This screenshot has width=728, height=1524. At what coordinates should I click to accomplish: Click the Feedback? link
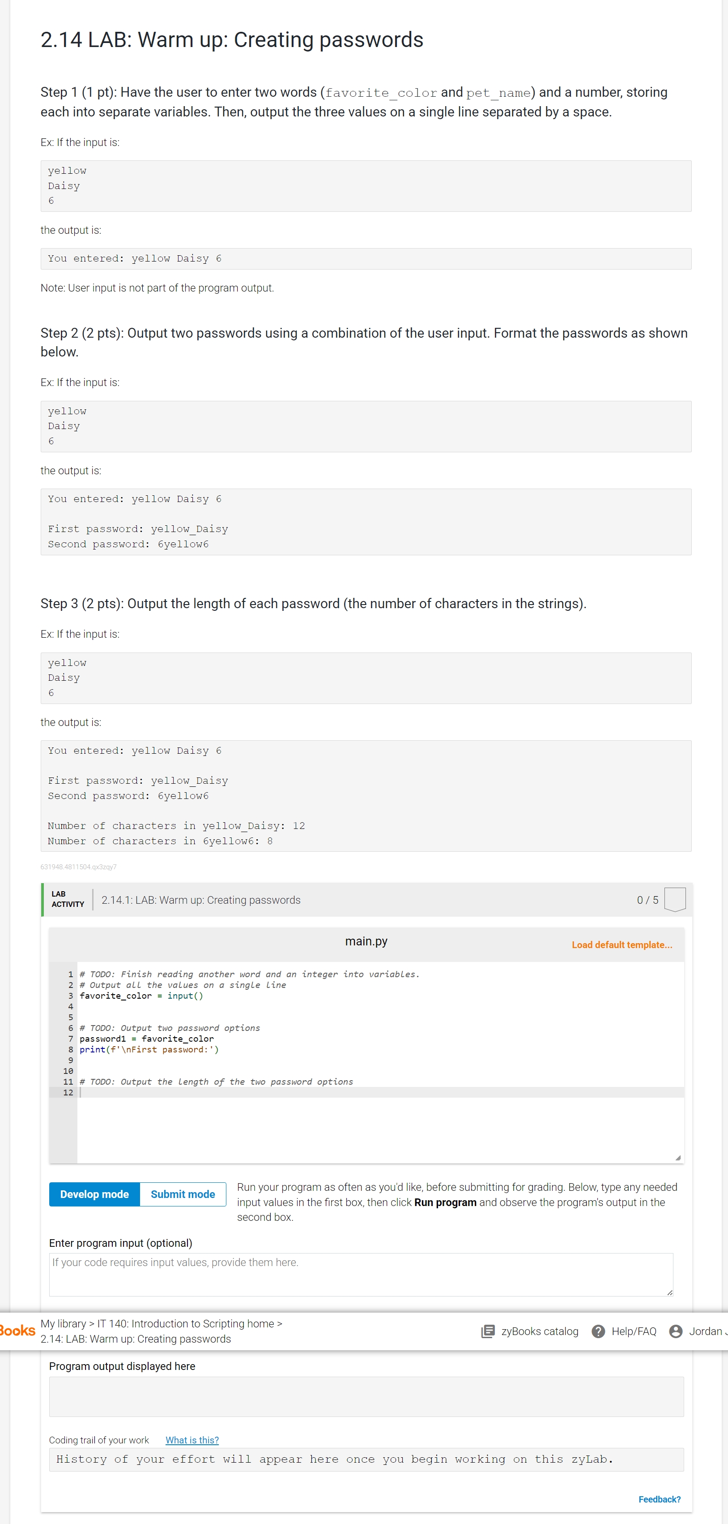click(x=660, y=1498)
